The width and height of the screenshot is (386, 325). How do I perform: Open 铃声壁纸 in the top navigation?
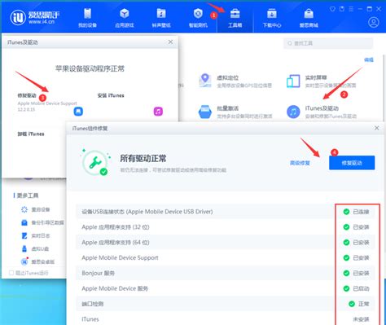click(161, 18)
